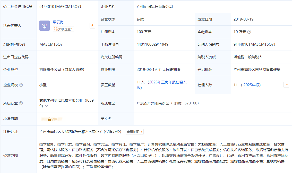
Task: Select credit code 91440101MA5CMT6Q7J in top row
Action: [60, 7]
